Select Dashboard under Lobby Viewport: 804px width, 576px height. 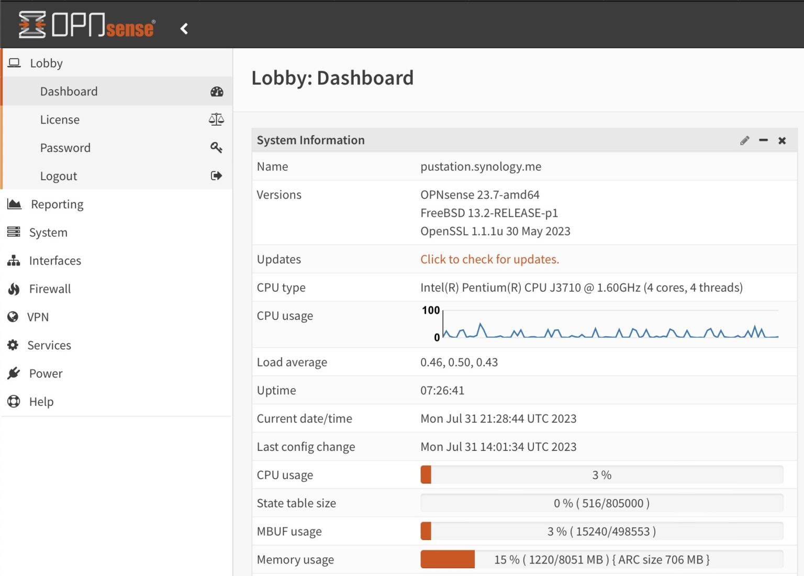[x=69, y=91]
